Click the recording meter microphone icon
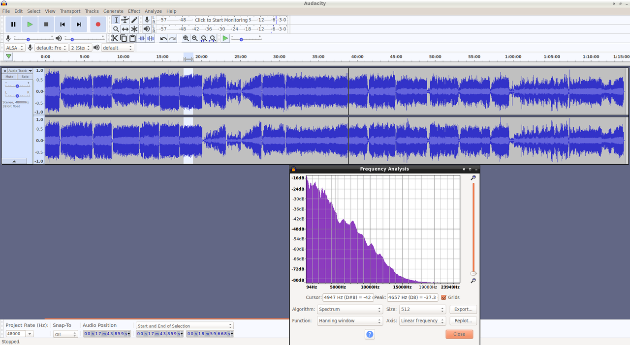 point(147,20)
